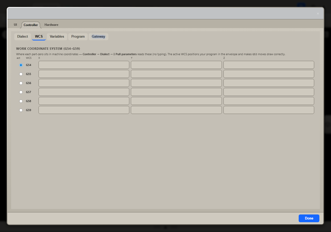This screenshot has height=232, width=331.
Task: Click the 'Pull parameters' text in description
Action: point(126,54)
